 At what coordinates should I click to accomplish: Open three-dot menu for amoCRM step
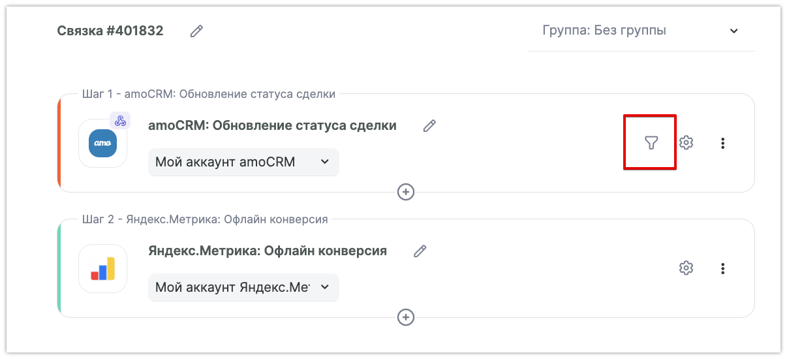722,143
